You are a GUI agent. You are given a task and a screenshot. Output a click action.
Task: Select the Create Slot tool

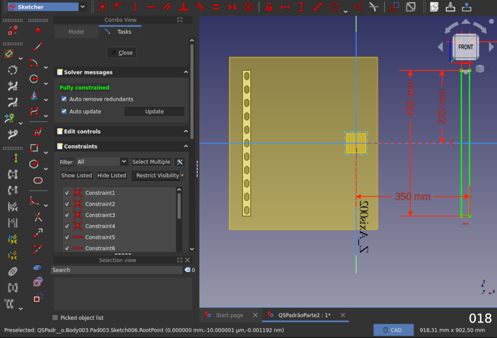pos(38,180)
